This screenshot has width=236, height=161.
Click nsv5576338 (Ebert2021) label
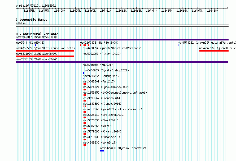(x=101, y=120)
